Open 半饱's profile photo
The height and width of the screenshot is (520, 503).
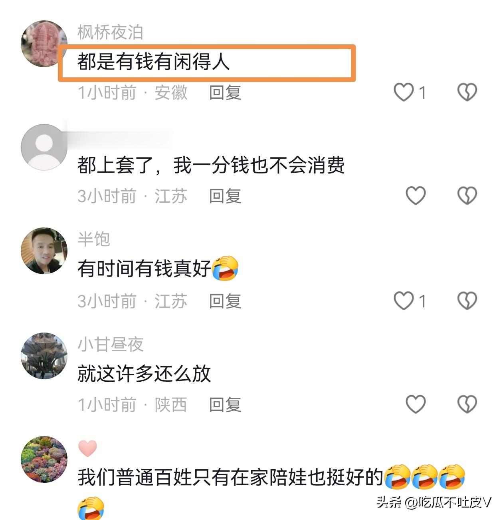tap(44, 251)
